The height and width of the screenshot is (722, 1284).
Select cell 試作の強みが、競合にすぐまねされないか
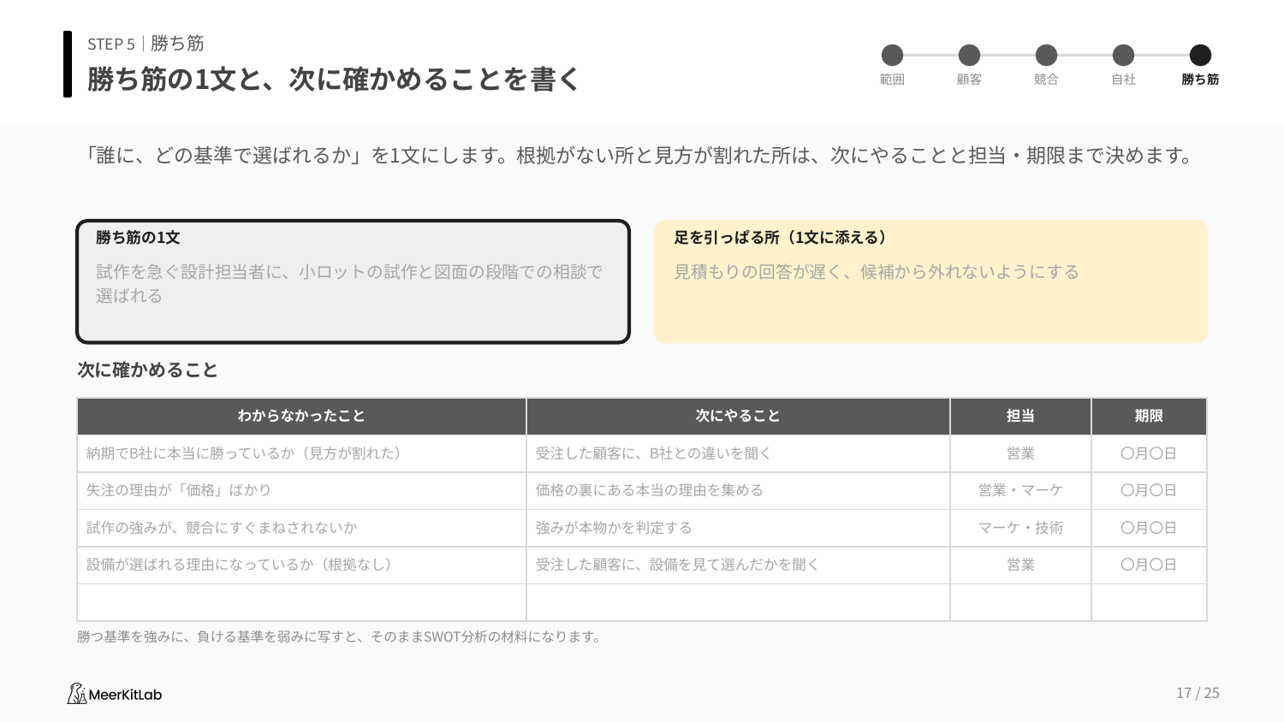[301, 528]
